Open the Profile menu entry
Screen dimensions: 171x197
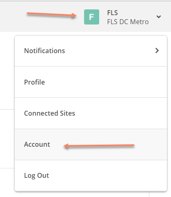click(91, 82)
